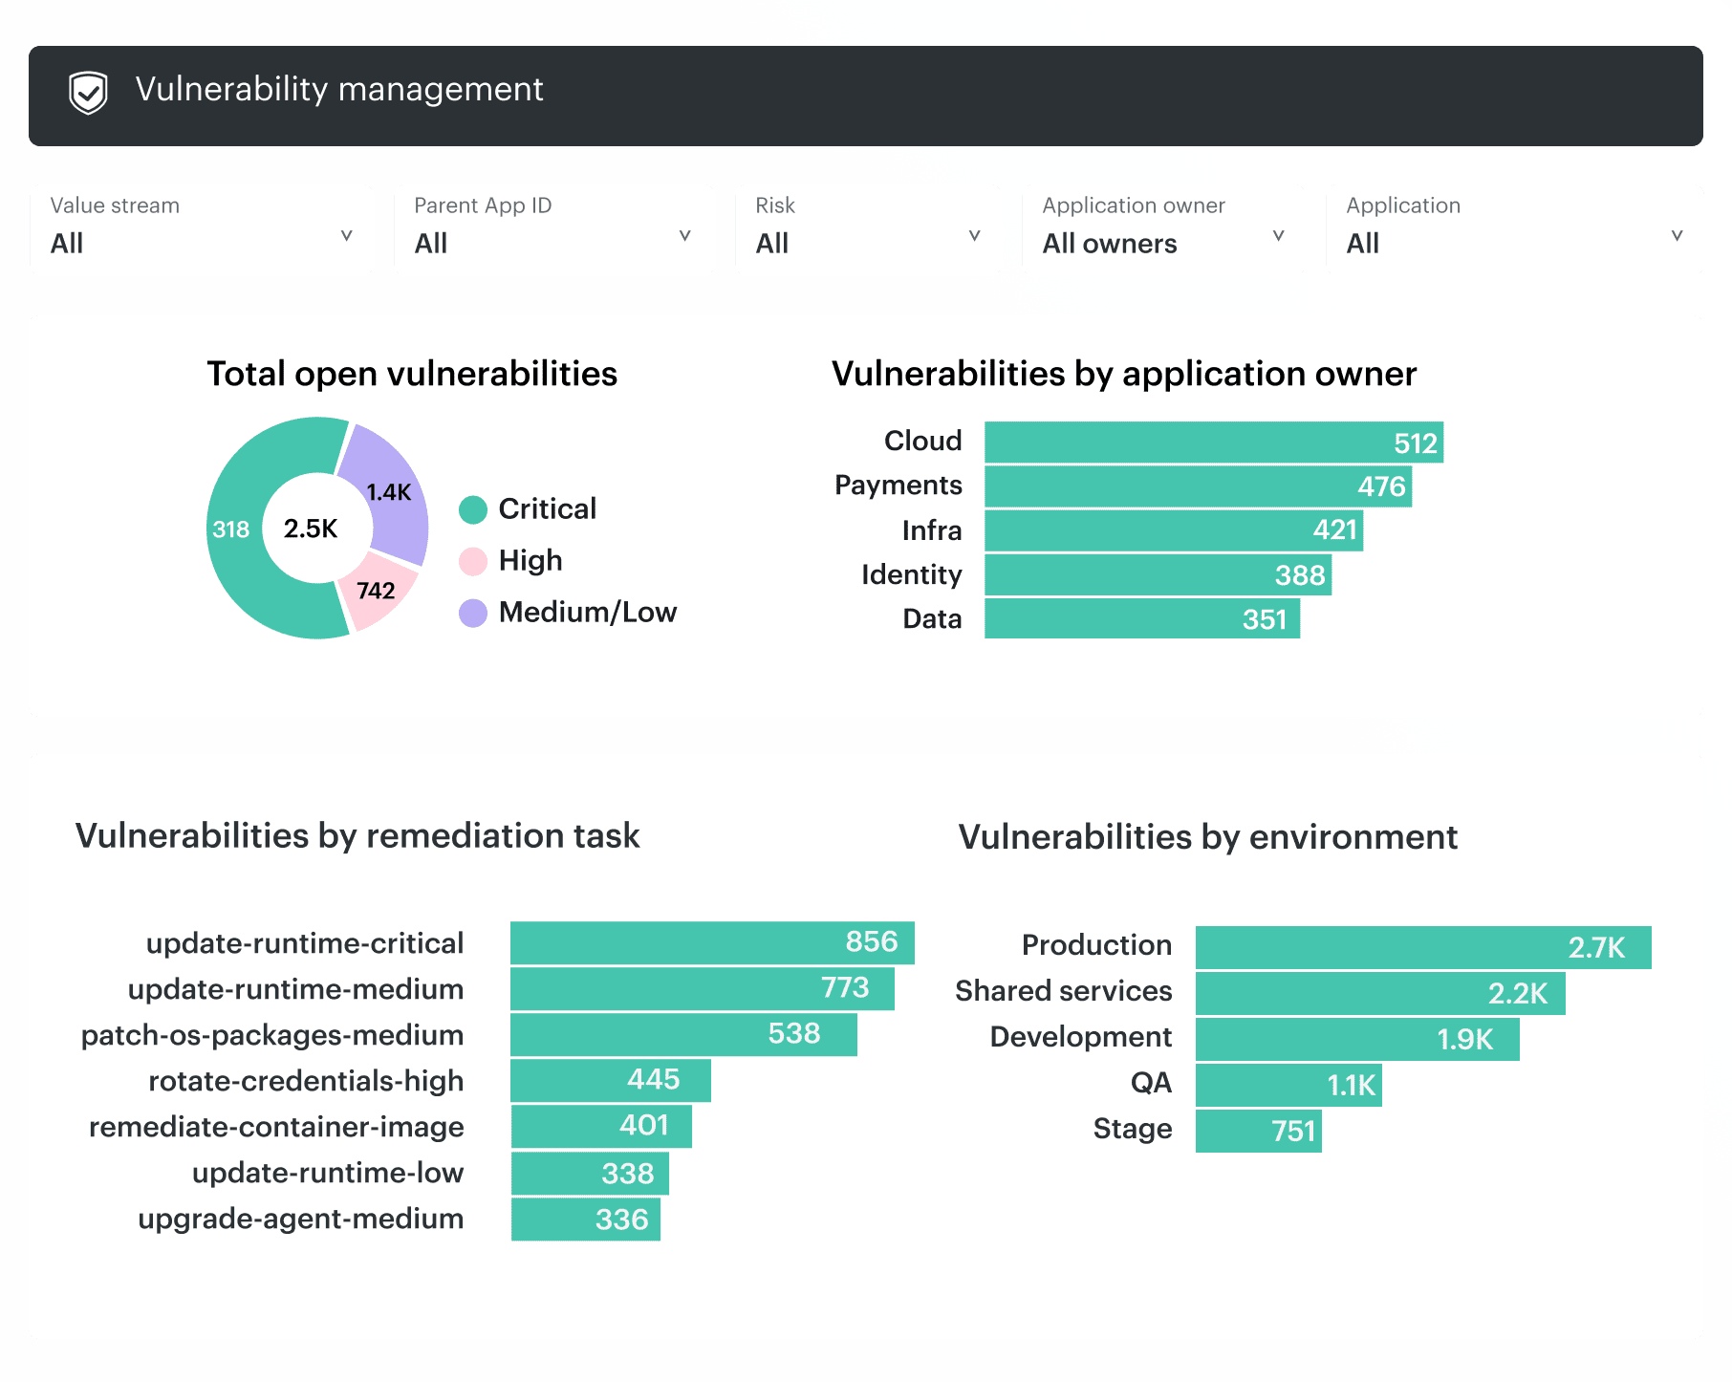Click the Total open vulnerabilities heading
The image size is (1732, 1382).
click(x=412, y=374)
